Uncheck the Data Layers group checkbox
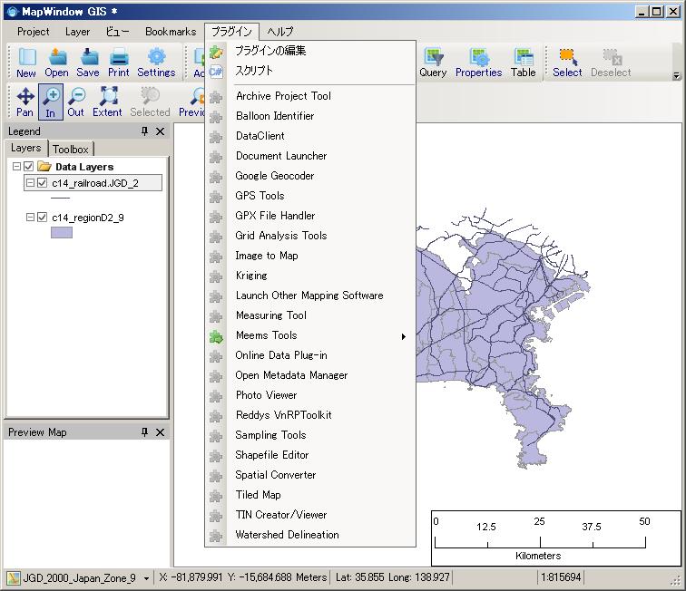 (x=28, y=167)
